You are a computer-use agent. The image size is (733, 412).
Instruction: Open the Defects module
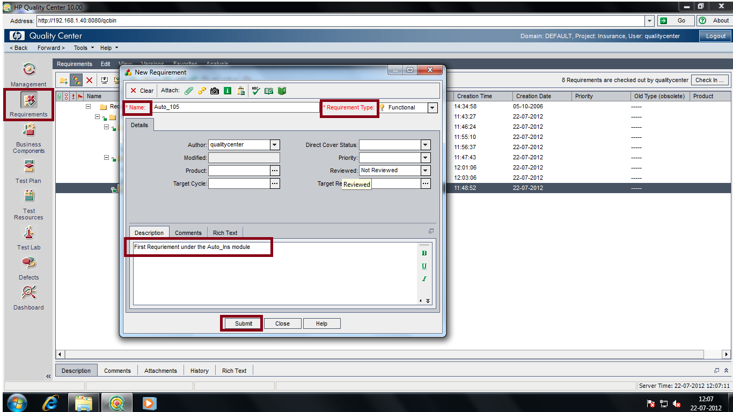[x=28, y=268]
